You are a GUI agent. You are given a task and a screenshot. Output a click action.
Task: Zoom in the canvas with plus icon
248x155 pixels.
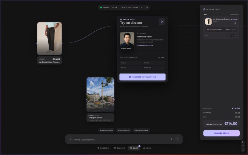pos(243,142)
